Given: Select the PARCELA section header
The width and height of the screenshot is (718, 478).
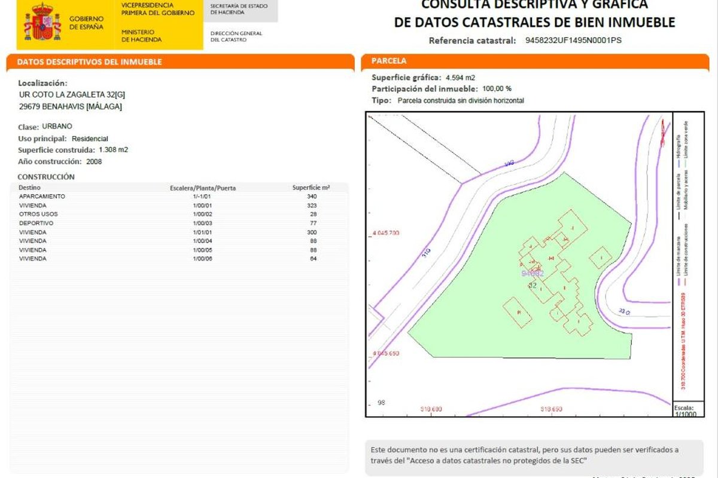Looking at the screenshot, I should (389, 61).
